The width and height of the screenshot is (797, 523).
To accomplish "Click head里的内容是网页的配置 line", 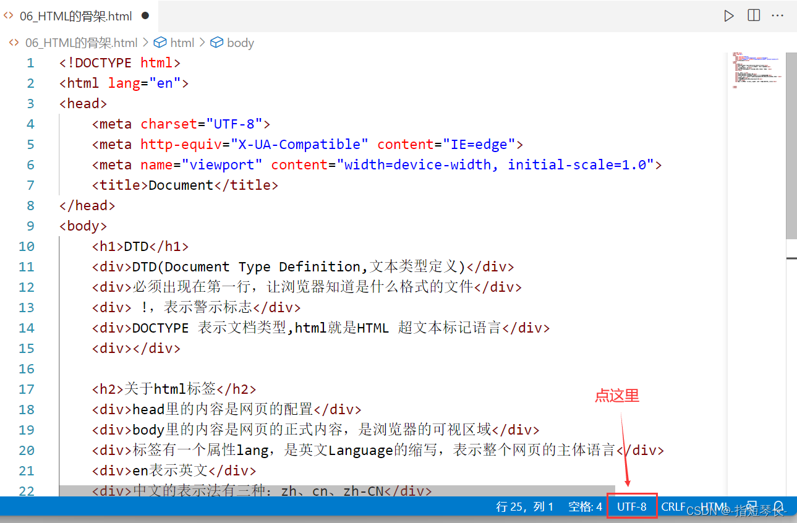I will click(x=227, y=409).
